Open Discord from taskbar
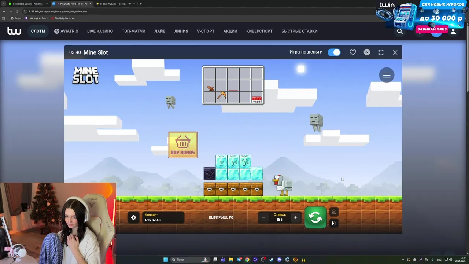 coord(279,260)
